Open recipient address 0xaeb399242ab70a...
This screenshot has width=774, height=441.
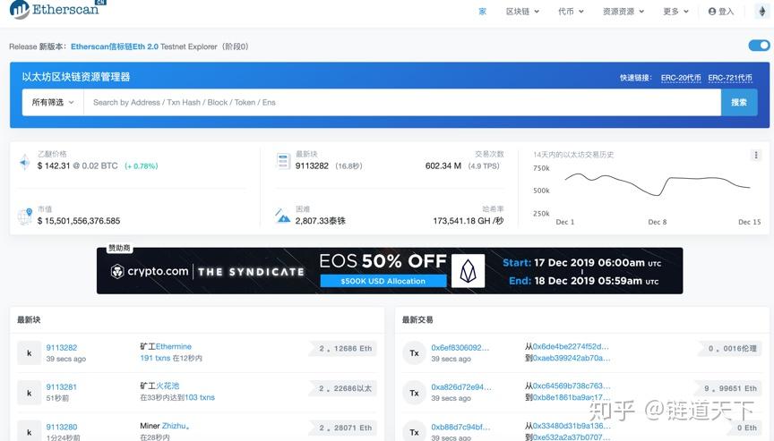point(572,358)
